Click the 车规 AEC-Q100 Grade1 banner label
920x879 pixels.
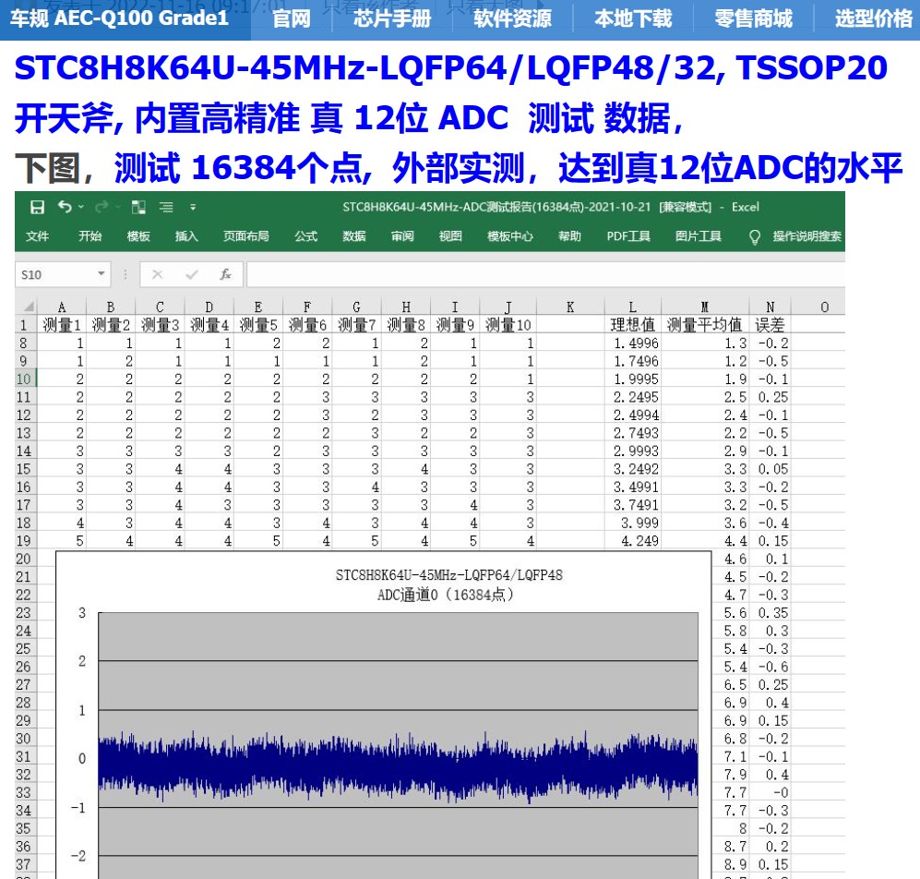(x=119, y=18)
